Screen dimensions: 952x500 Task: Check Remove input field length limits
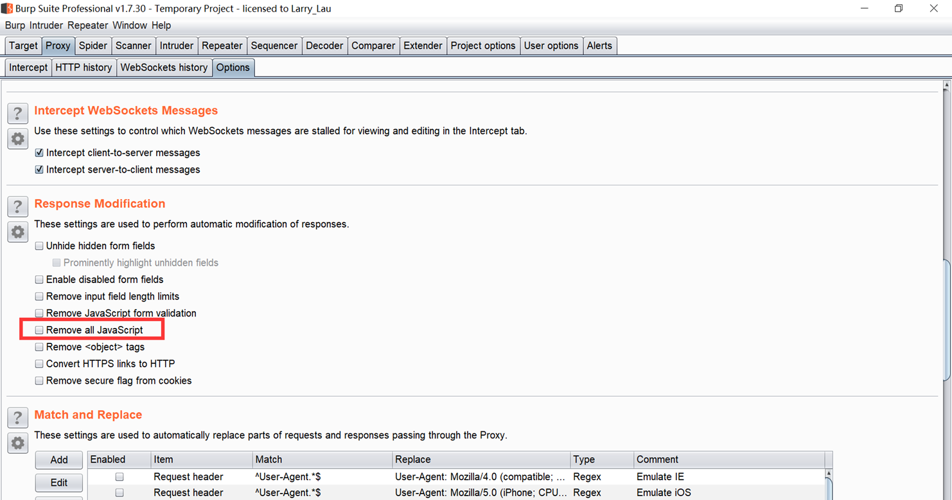coord(39,297)
